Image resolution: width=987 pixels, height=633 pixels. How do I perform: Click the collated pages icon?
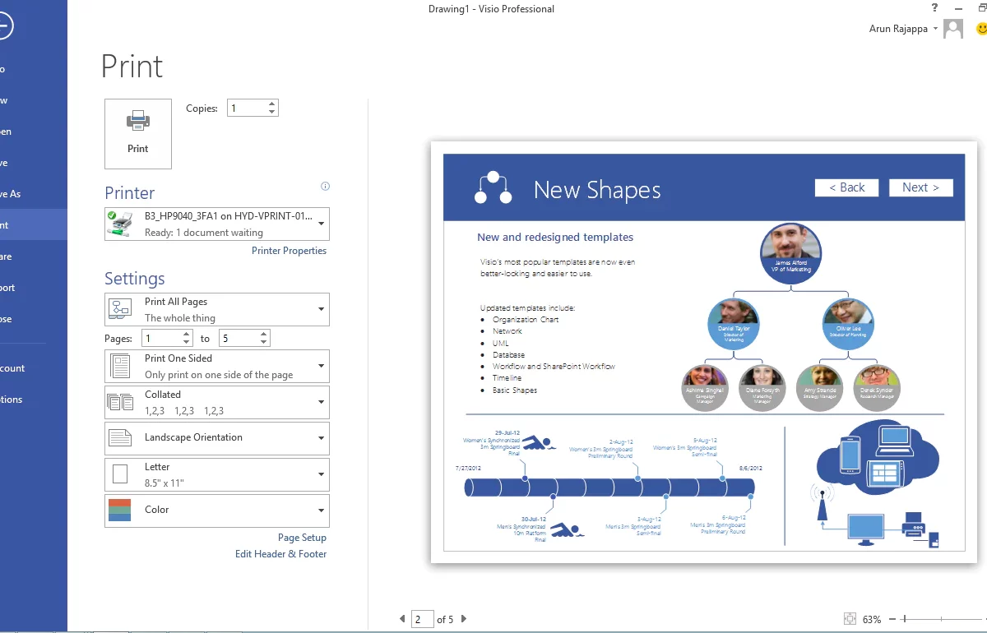tap(120, 402)
